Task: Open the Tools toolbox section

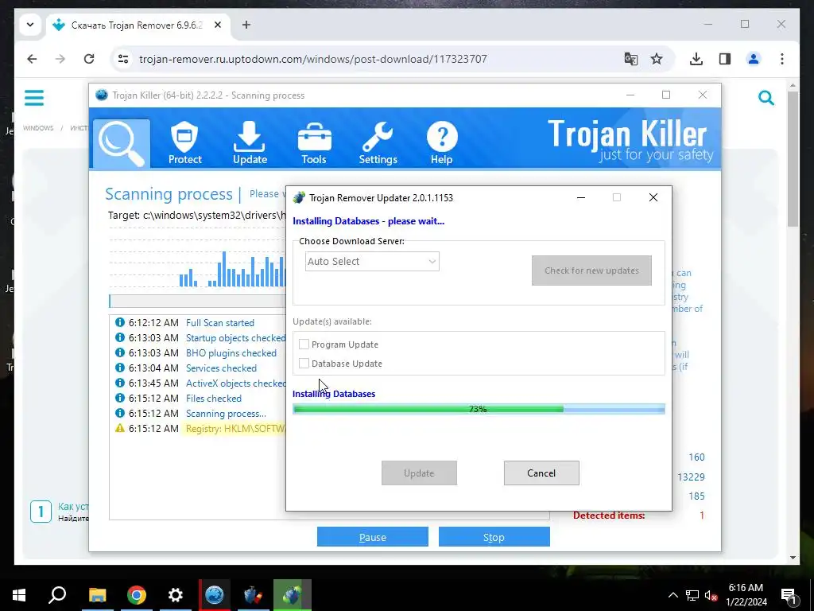Action: pos(314,143)
